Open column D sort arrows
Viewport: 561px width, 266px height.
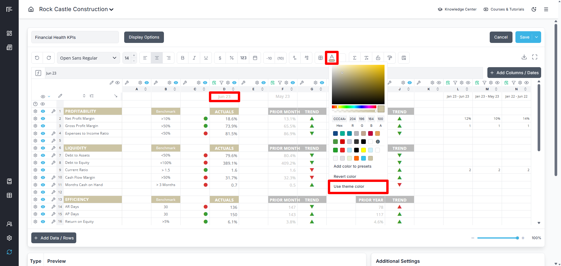pos(233,89)
